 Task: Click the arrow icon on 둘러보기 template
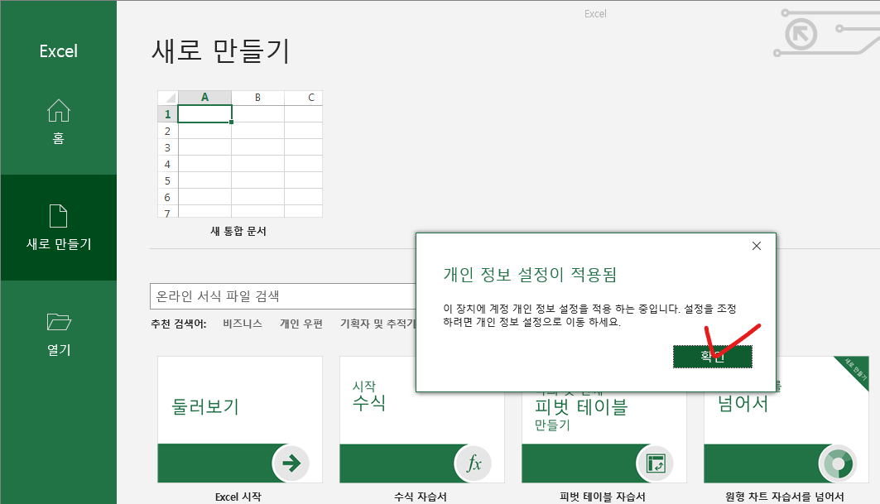tap(291, 463)
